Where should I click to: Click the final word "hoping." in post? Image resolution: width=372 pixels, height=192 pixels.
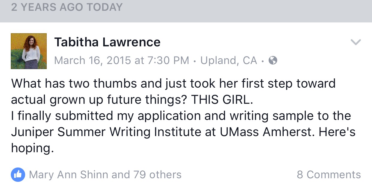point(32,148)
